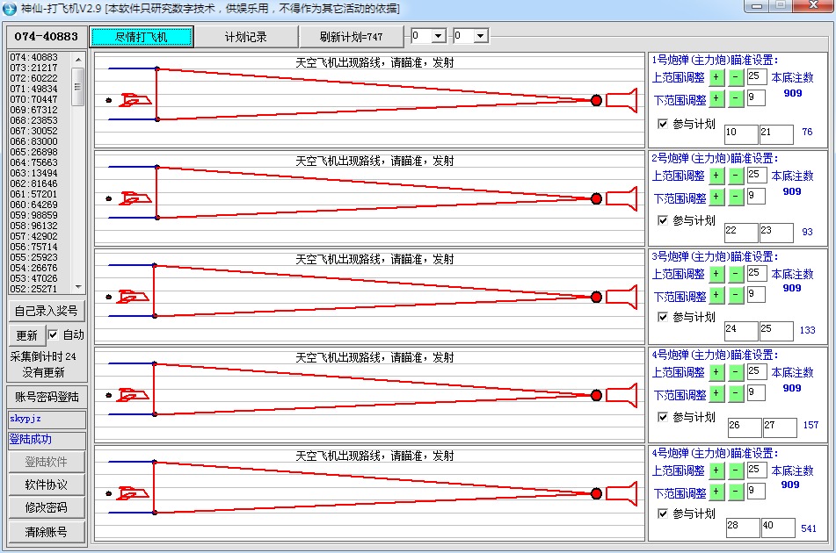Click the red cannon in top chart
The image size is (836, 553).
click(620, 101)
